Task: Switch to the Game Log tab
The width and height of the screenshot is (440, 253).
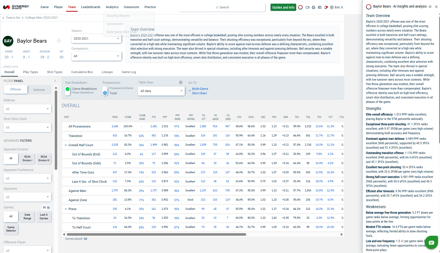Action: click(x=129, y=72)
